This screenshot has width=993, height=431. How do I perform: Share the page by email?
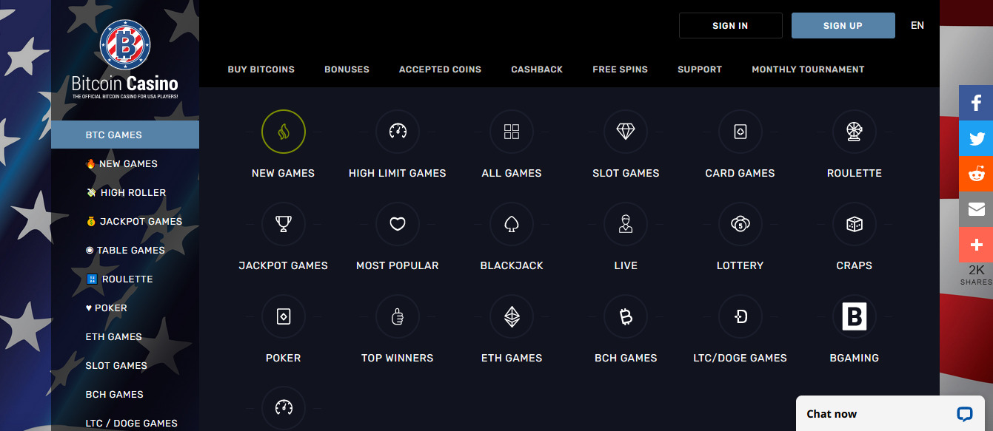[976, 209]
